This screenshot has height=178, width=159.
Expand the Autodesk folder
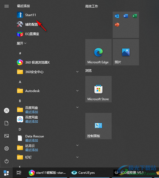pos(77,91)
